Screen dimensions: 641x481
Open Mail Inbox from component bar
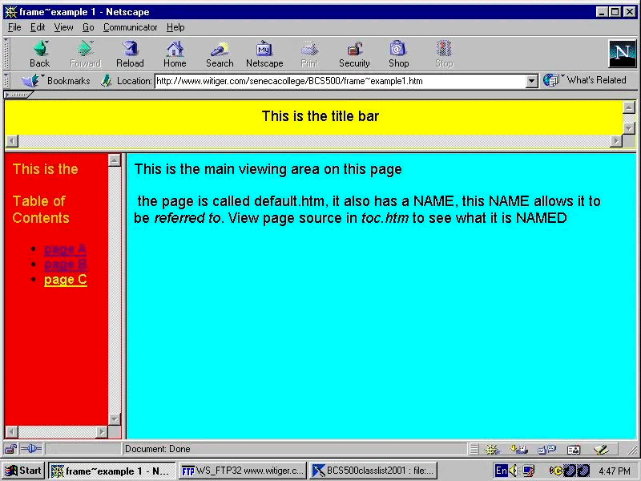(x=519, y=450)
